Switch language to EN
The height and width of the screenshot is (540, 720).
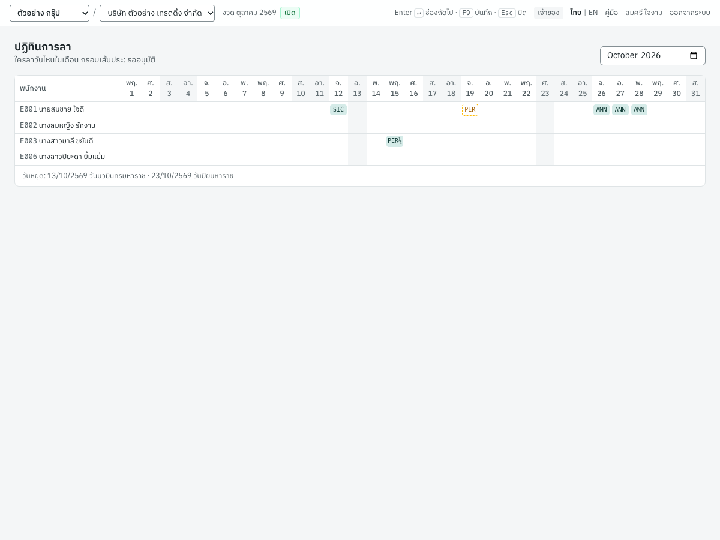[593, 13]
